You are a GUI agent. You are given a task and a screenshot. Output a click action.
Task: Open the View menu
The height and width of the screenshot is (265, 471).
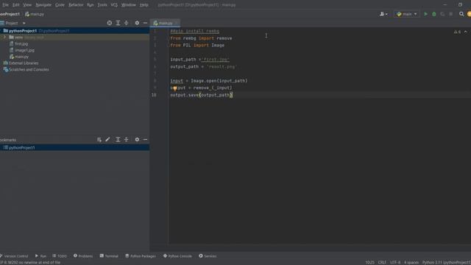pos(27,5)
